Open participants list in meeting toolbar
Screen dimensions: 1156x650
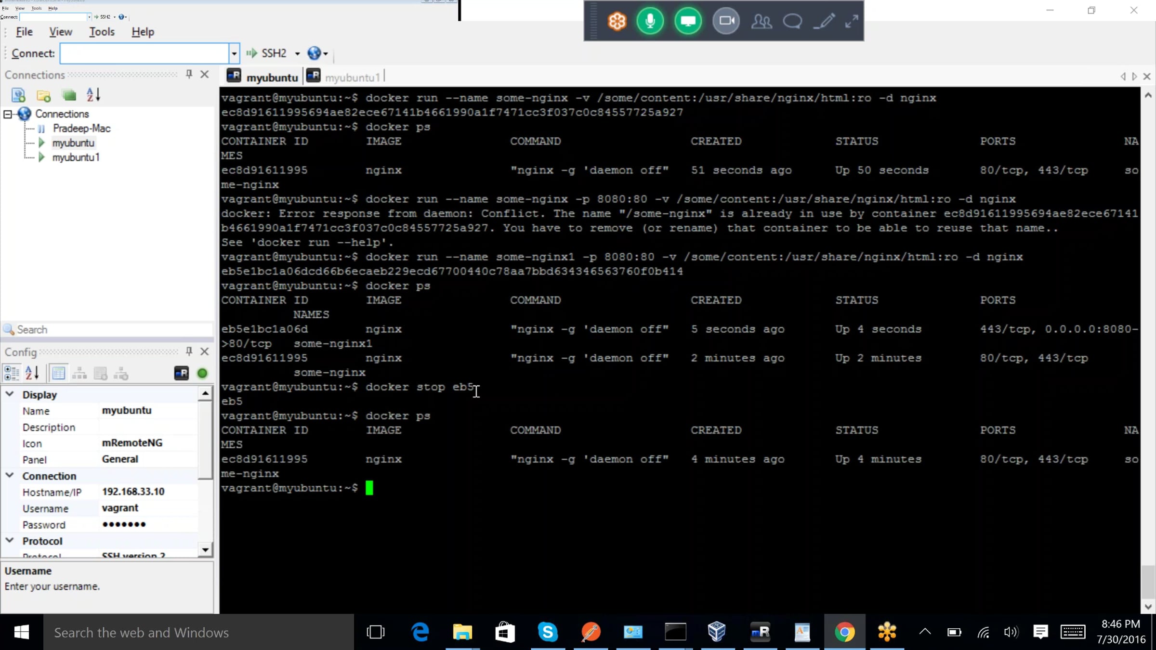click(x=761, y=21)
